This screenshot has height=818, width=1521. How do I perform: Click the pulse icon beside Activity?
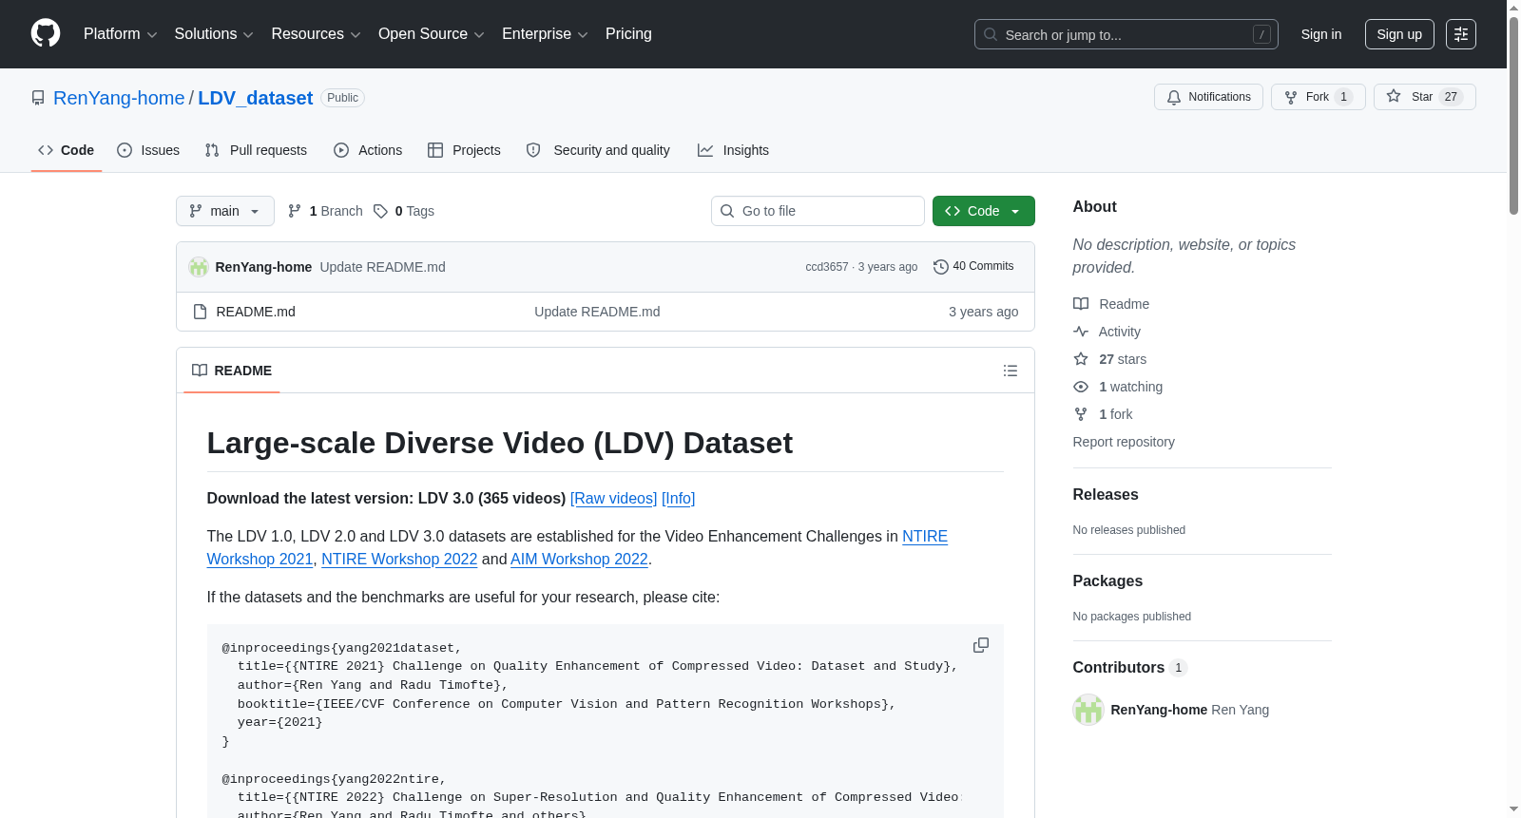1081,332
